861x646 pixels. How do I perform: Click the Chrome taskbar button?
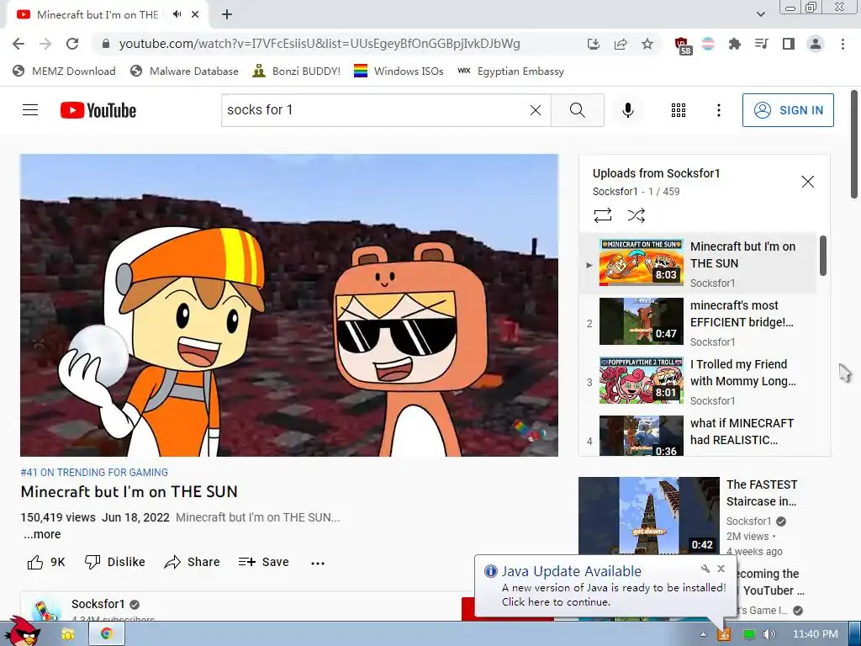107,634
